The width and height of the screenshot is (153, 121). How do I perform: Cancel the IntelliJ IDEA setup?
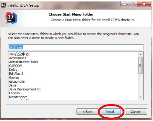(x=136, y=111)
